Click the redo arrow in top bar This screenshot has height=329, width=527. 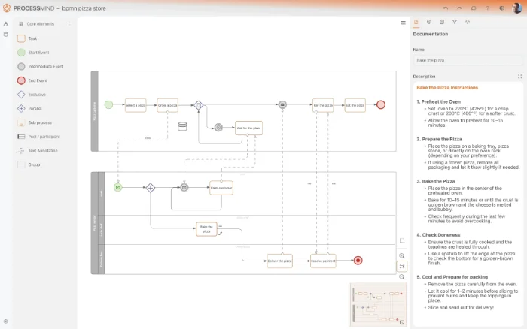pyautogui.click(x=459, y=8)
